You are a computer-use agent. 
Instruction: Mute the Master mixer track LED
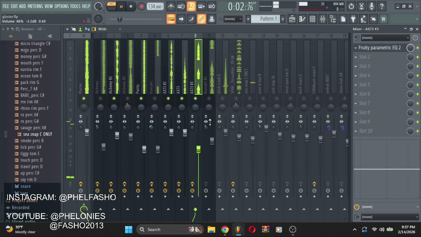pyautogui.click(x=84, y=98)
